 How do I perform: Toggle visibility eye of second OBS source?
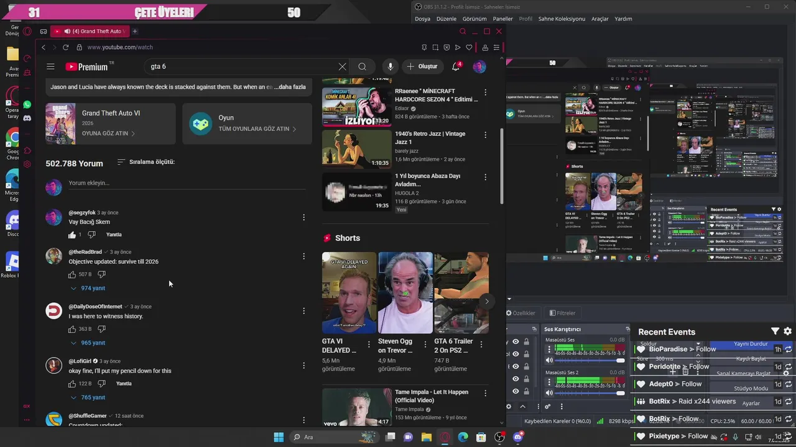516,354
